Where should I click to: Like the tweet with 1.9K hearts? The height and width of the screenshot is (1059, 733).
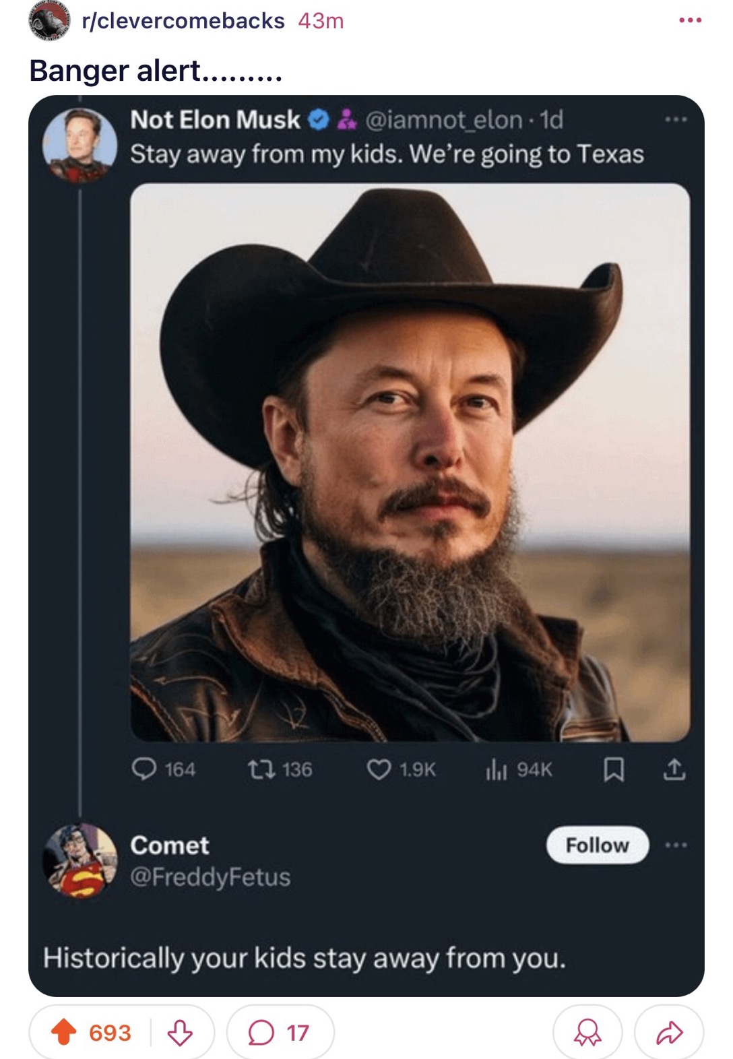point(379,769)
